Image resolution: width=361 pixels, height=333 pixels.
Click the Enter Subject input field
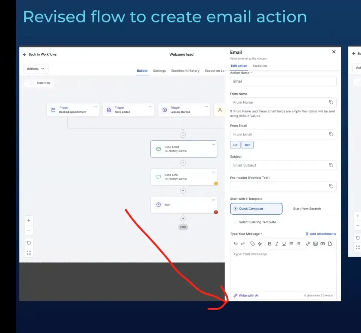click(283, 165)
